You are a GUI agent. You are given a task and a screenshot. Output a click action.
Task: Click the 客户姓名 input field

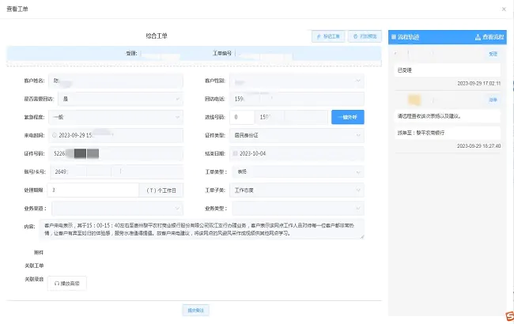tap(115, 81)
